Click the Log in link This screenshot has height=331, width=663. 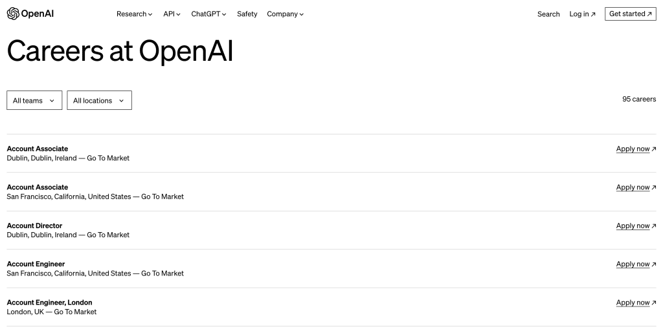click(x=579, y=14)
